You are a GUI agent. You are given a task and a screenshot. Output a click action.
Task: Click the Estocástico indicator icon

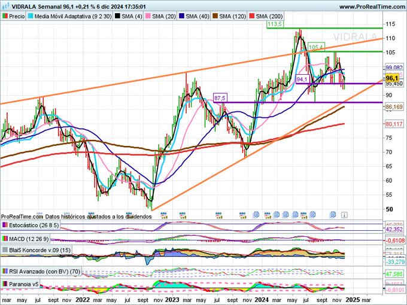pyautogui.click(x=5, y=225)
